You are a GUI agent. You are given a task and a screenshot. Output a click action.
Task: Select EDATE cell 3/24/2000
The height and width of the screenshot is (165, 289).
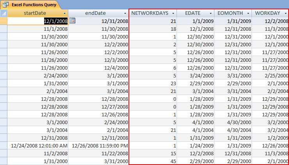pyautogui.click(x=196, y=75)
